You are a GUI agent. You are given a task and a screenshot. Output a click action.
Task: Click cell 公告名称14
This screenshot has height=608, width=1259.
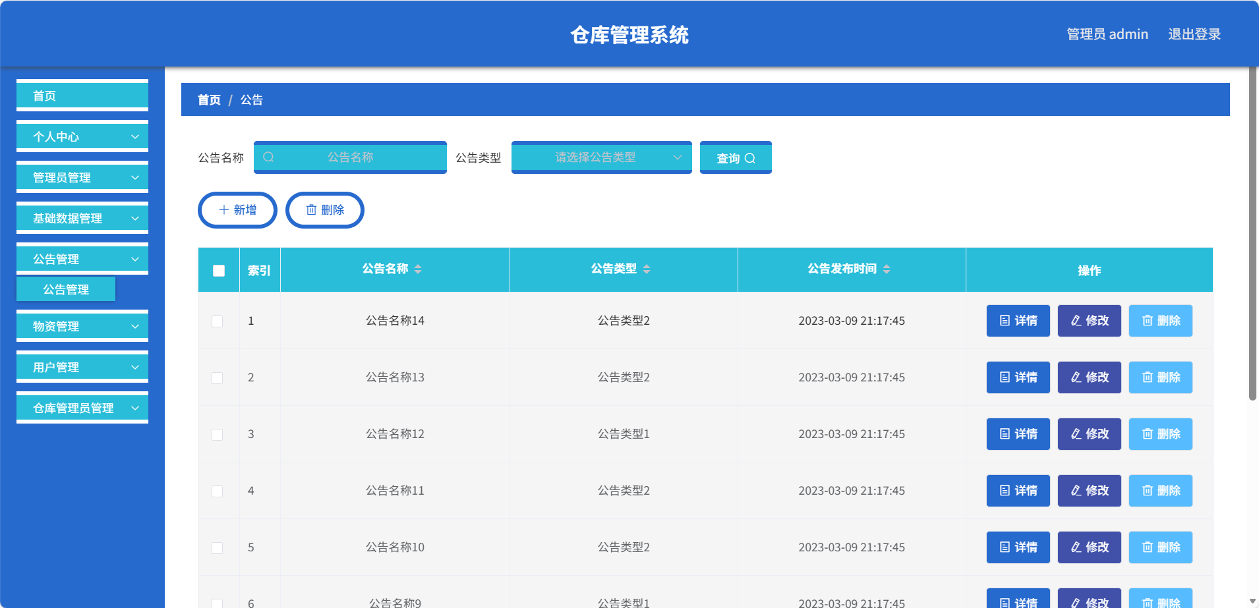tap(395, 321)
